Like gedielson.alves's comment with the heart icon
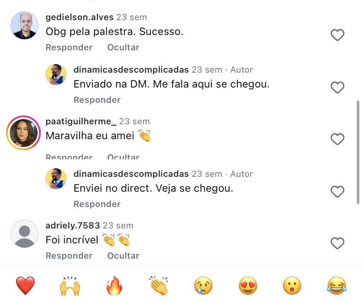The height and width of the screenshot is (302, 362). click(x=338, y=35)
